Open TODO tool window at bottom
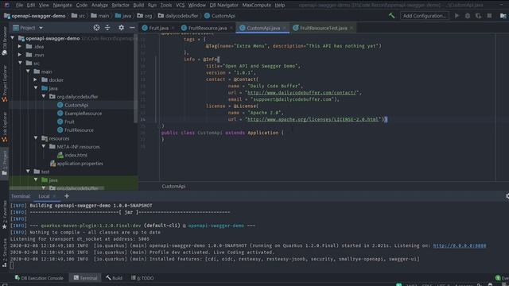509x286 pixels. tap(142, 278)
